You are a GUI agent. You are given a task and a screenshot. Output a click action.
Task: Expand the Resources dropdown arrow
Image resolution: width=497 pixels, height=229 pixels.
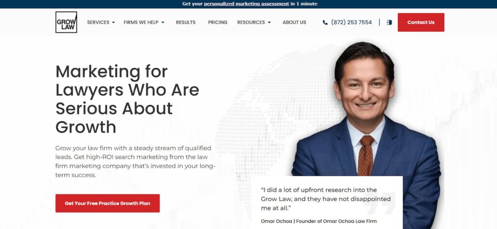[x=269, y=22]
